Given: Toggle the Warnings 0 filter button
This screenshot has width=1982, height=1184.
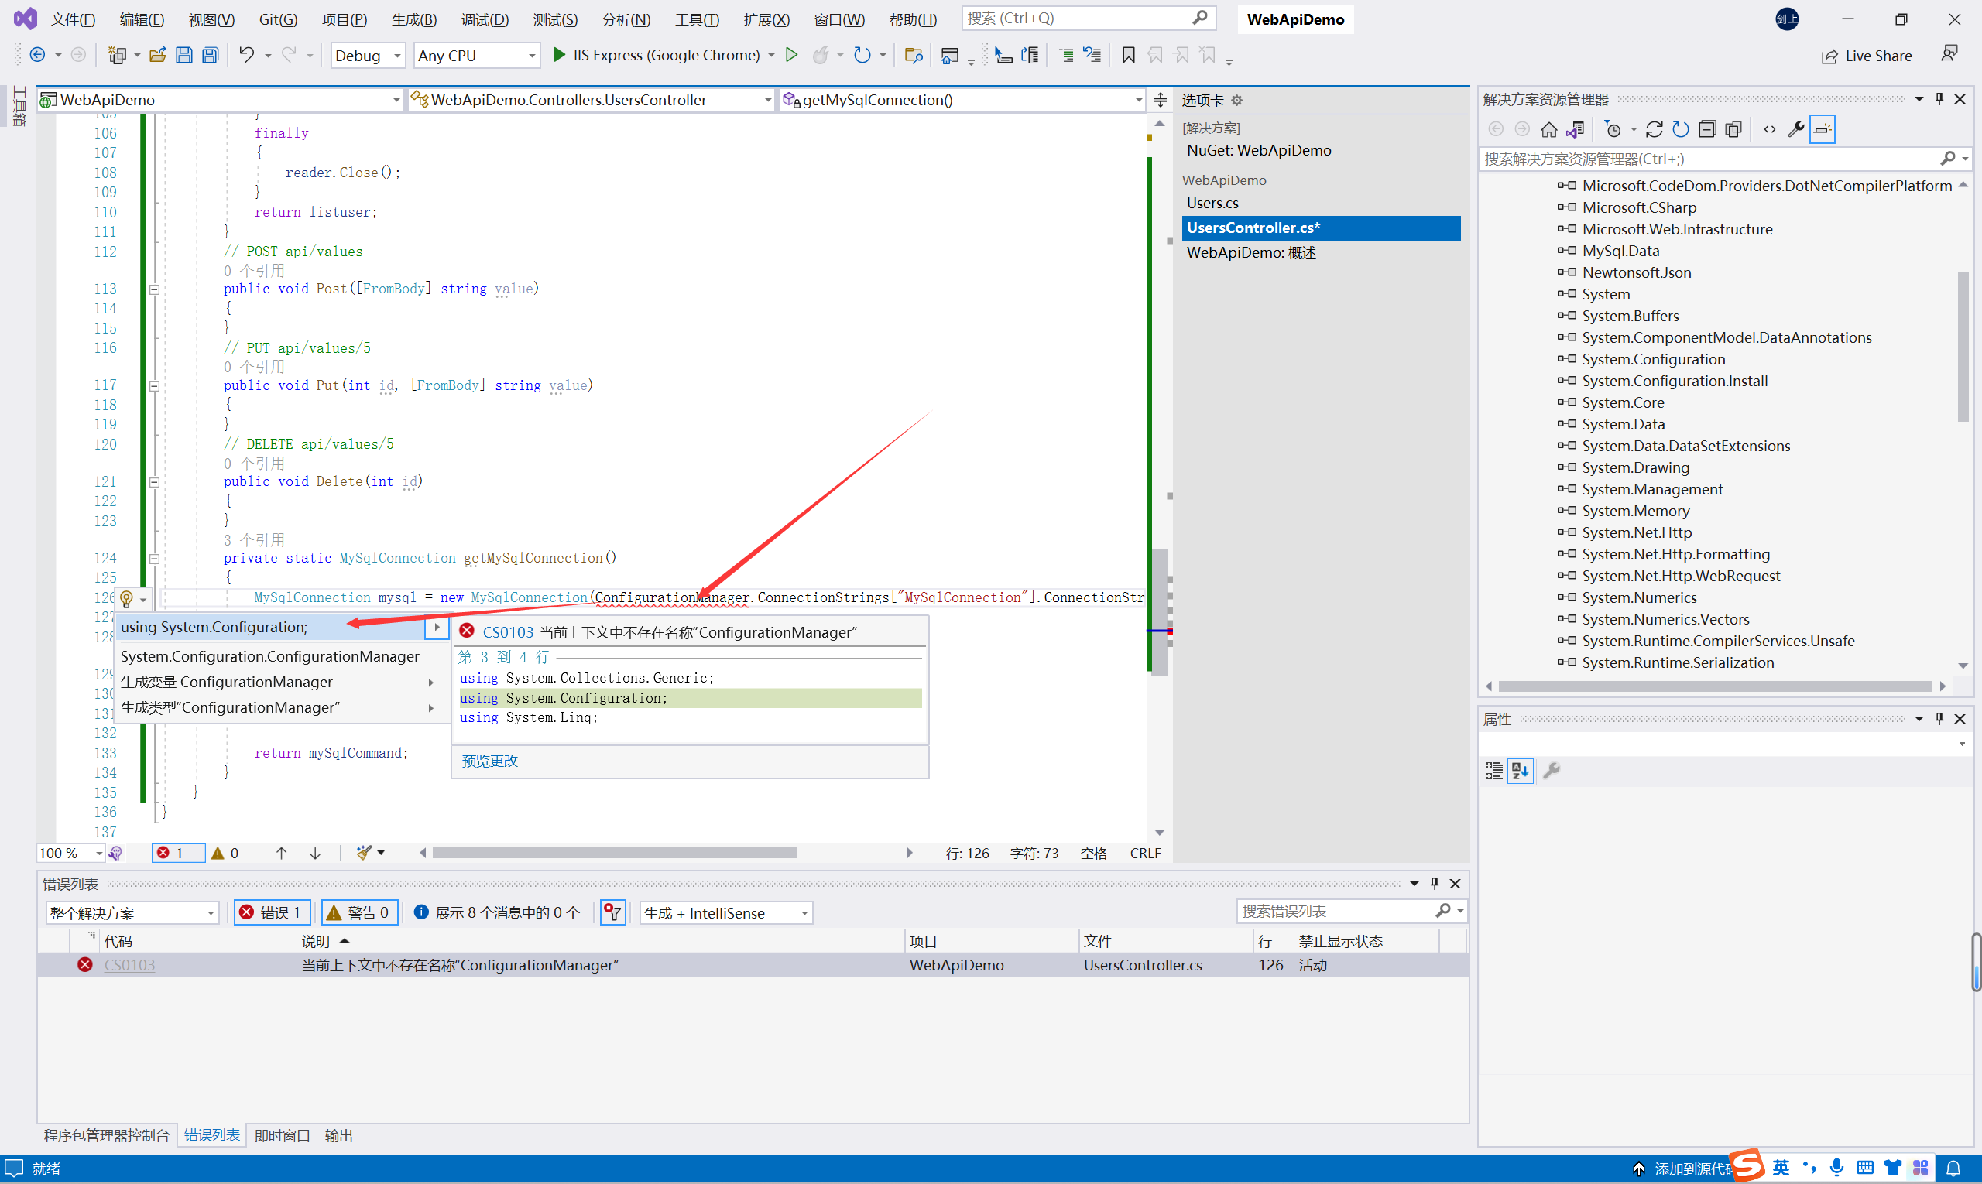Looking at the screenshot, I should pyautogui.click(x=358, y=912).
